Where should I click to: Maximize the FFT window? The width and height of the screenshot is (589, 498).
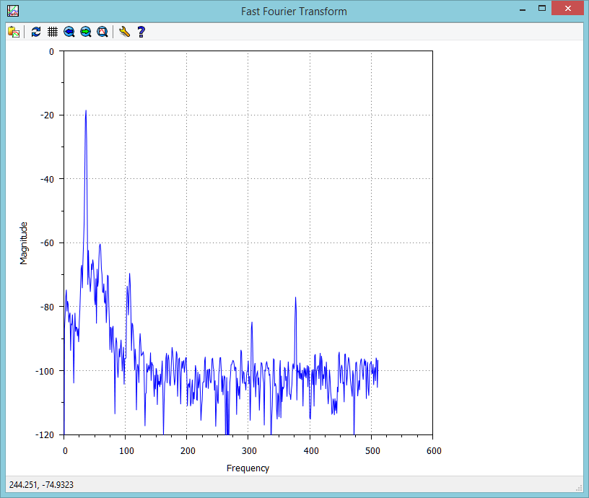pyautogui.click(x=543, y=9)
